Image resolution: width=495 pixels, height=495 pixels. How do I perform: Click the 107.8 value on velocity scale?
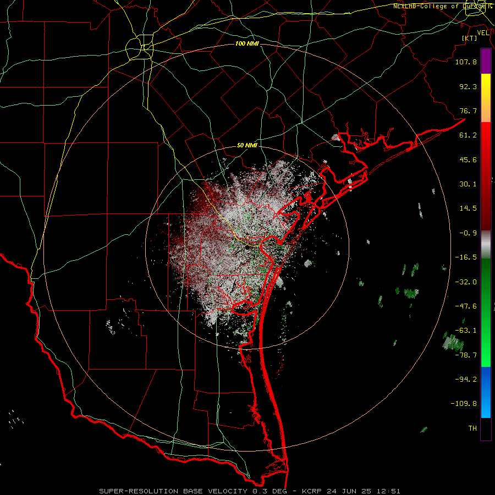[466, 62]
